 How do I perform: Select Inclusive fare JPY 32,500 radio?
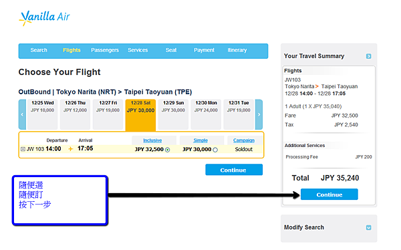click(x=168, y=150)
